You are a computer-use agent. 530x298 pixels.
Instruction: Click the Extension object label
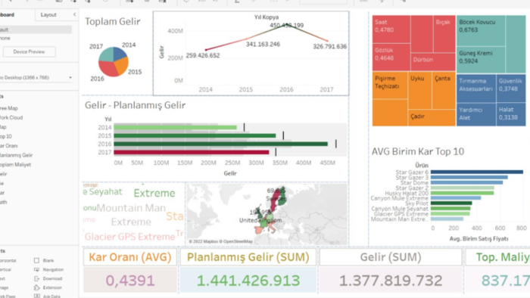coord(52,287)
